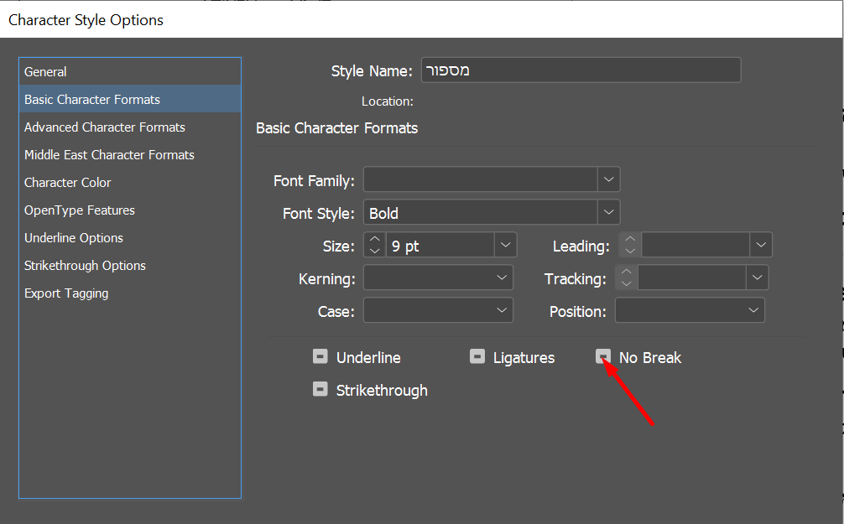Enable the No Break checkbox
Viewport: 844px width, 524px height.
[x=603, y=357]
